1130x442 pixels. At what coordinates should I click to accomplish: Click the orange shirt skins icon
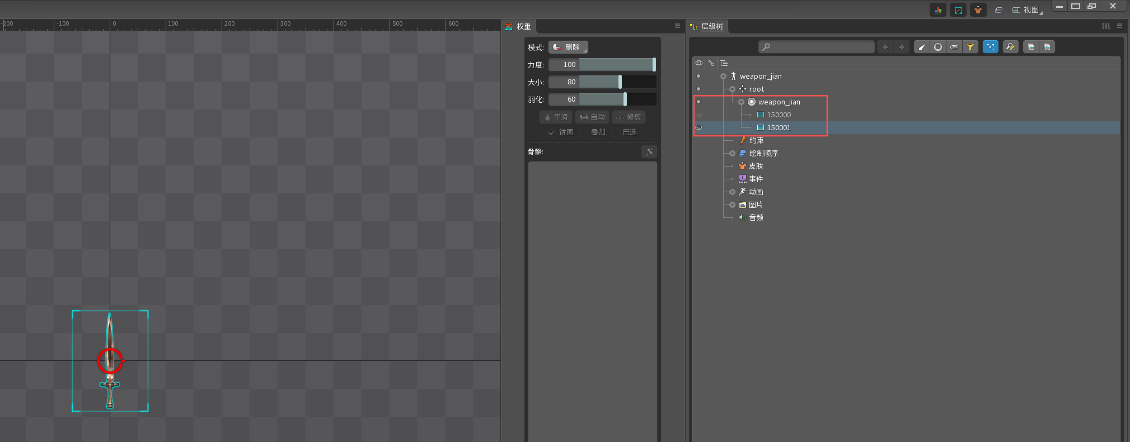[x=978, y=10]
